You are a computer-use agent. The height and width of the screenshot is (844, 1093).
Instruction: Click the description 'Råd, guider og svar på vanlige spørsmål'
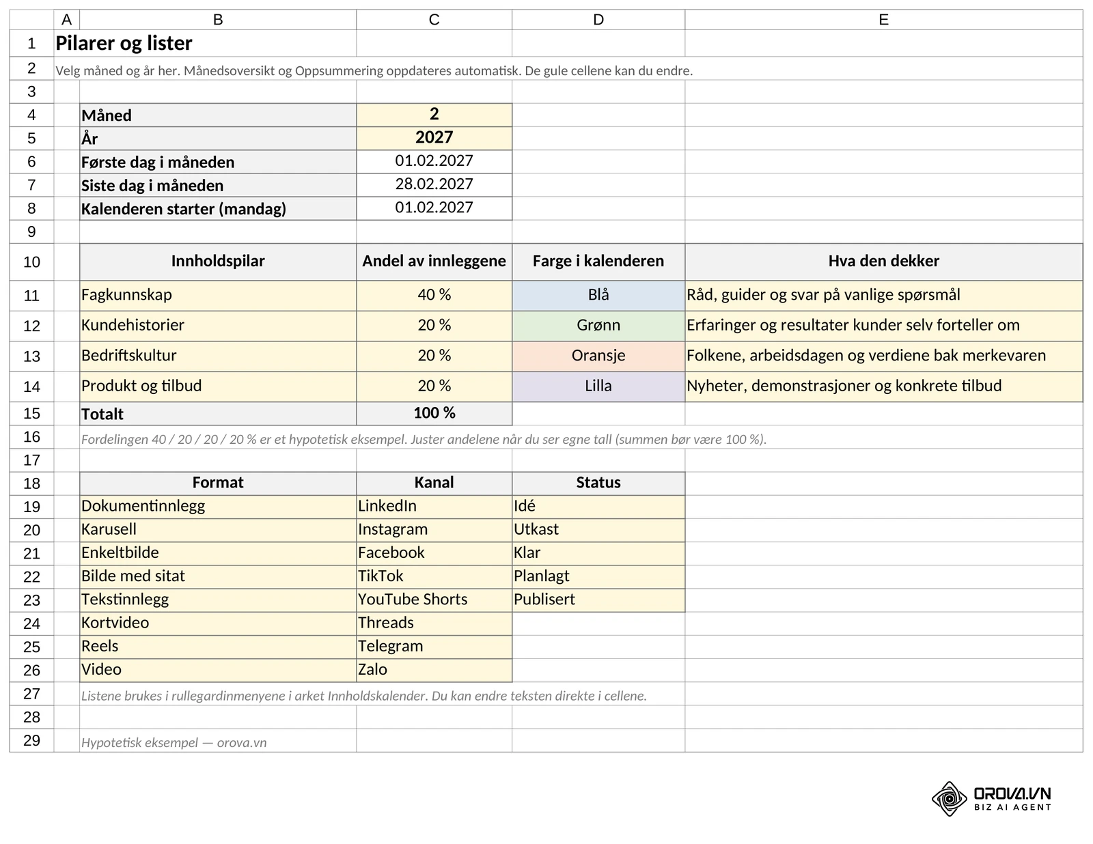point(883,296)
